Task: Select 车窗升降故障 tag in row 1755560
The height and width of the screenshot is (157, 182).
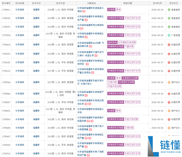Action: click(131, 119)
